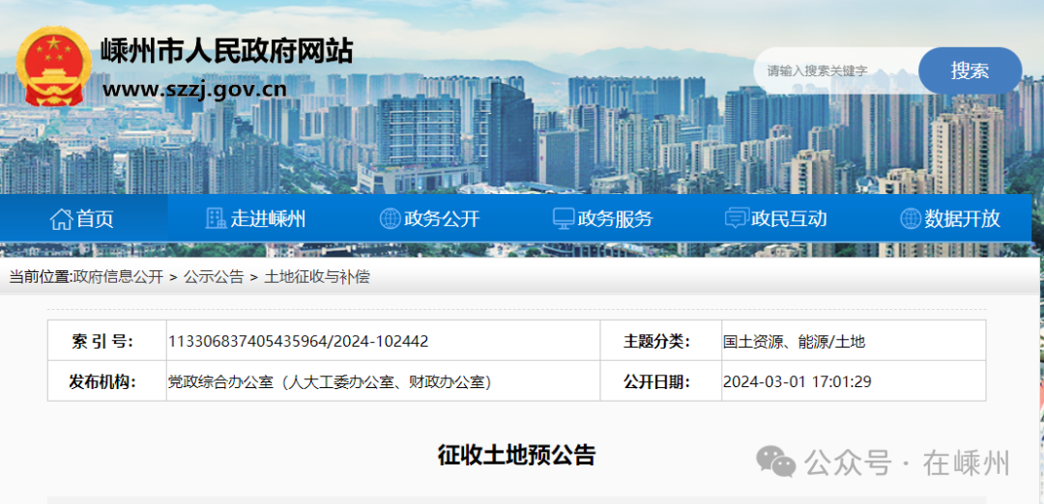
Task: Open 公示公告 breadcrumb link
Action: (215, 277)
